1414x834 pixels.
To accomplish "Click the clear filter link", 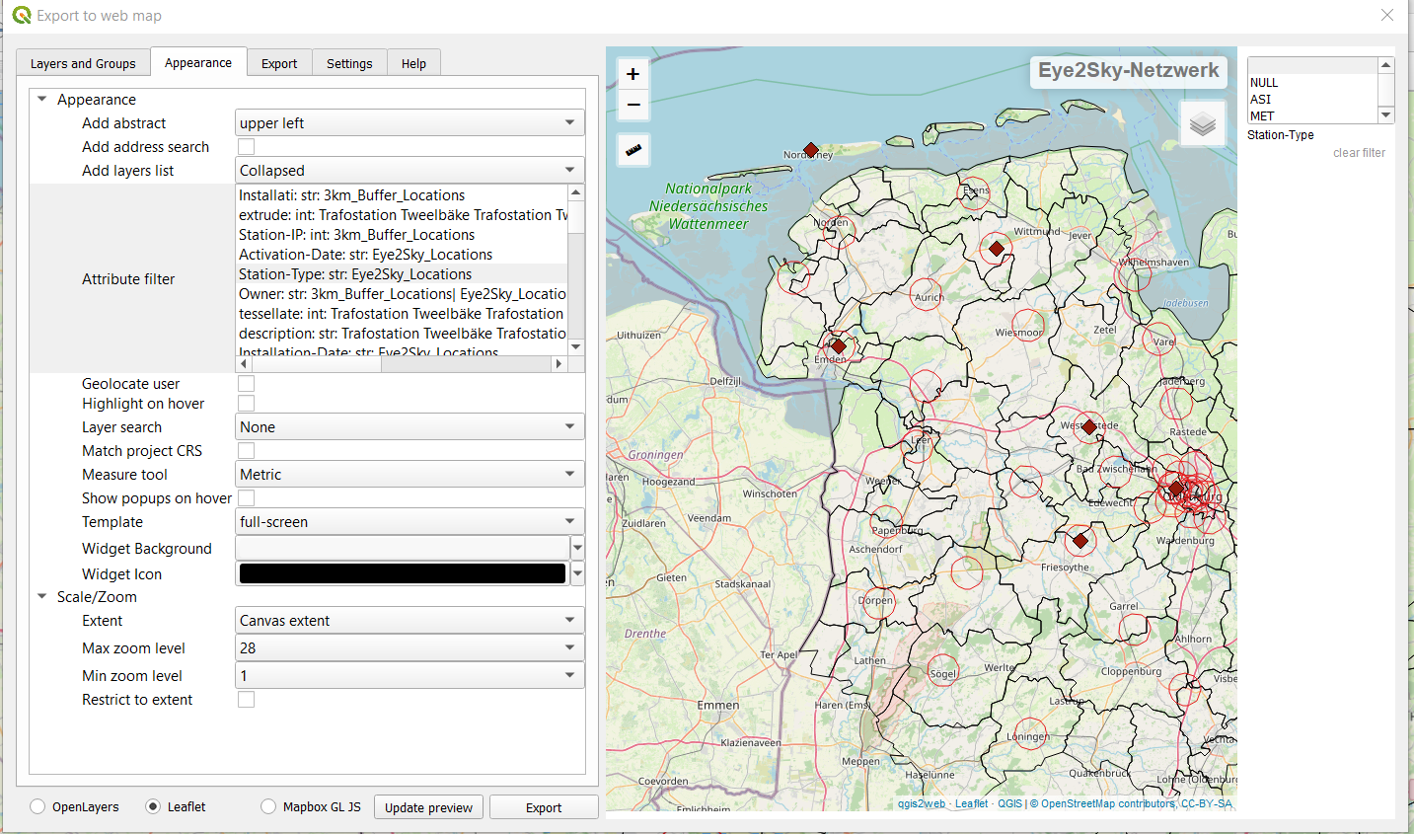I will pos(1359,152).
